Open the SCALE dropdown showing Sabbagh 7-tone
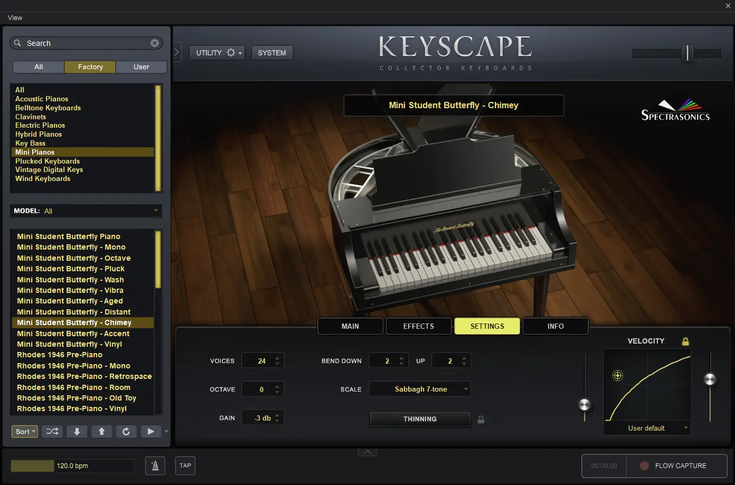Image resolution: width=735 pixels, height=485 pixels. 420,389
